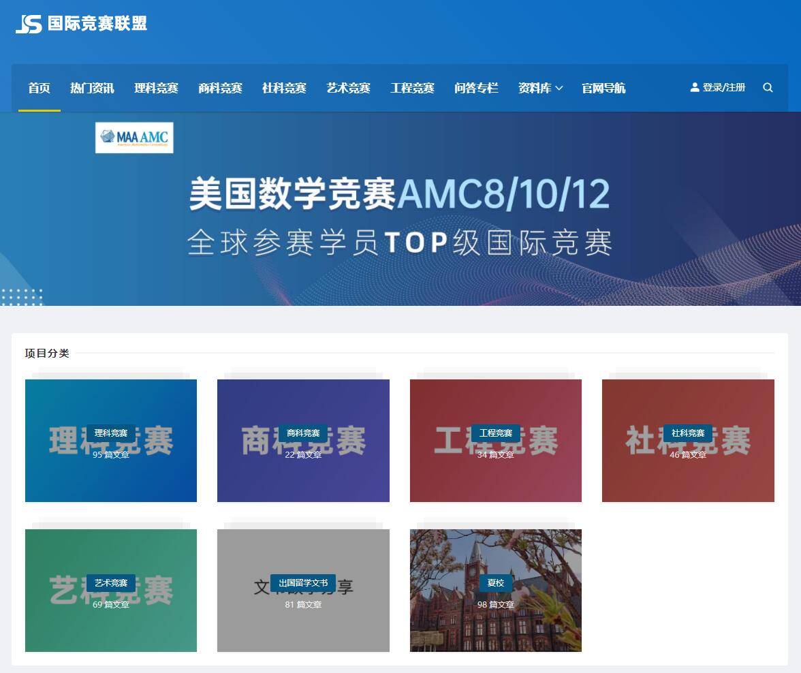Open the 工程竞赛 category card
Screen dimensions: 801x673
point(496,441)
